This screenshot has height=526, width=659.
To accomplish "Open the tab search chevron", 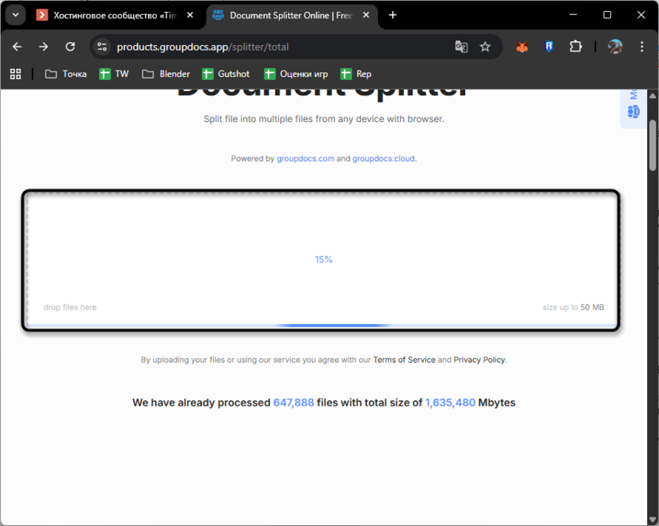I will click(x=15, y=14).
